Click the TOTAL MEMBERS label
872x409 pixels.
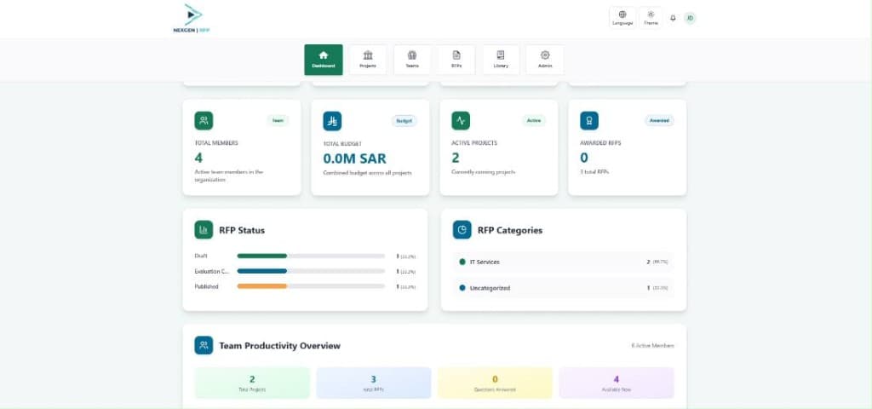pos(216,143)
